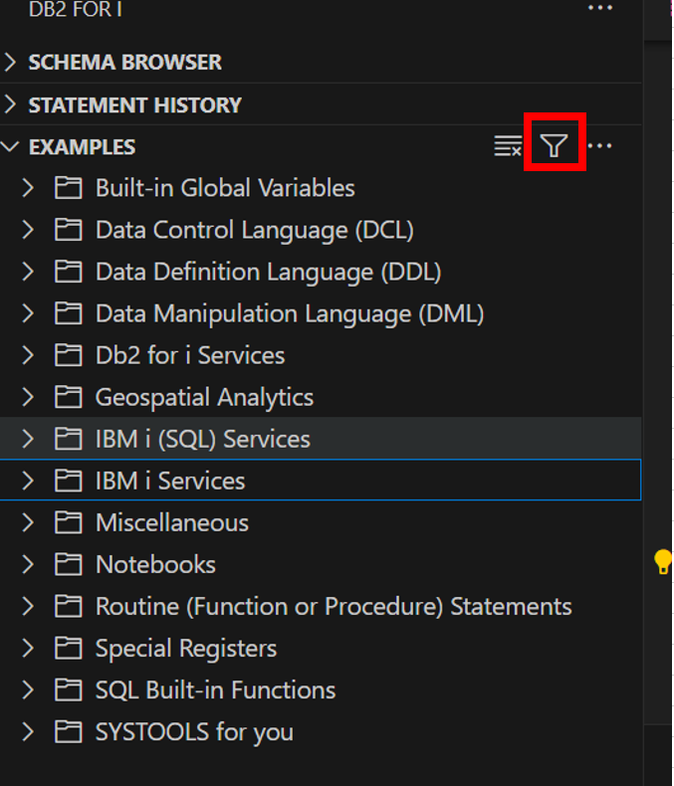Image resolution: width=674 pixels, height=786 pixels.
Task: Expand the Special Registers folder chevron
Action: [28, 648]
